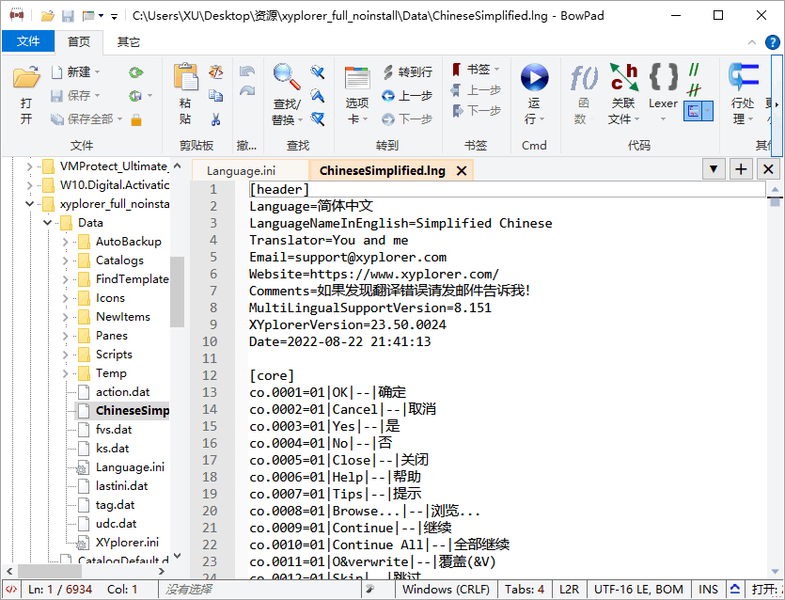Open the 文件 (File) ribbon menu

click(28, 41)
